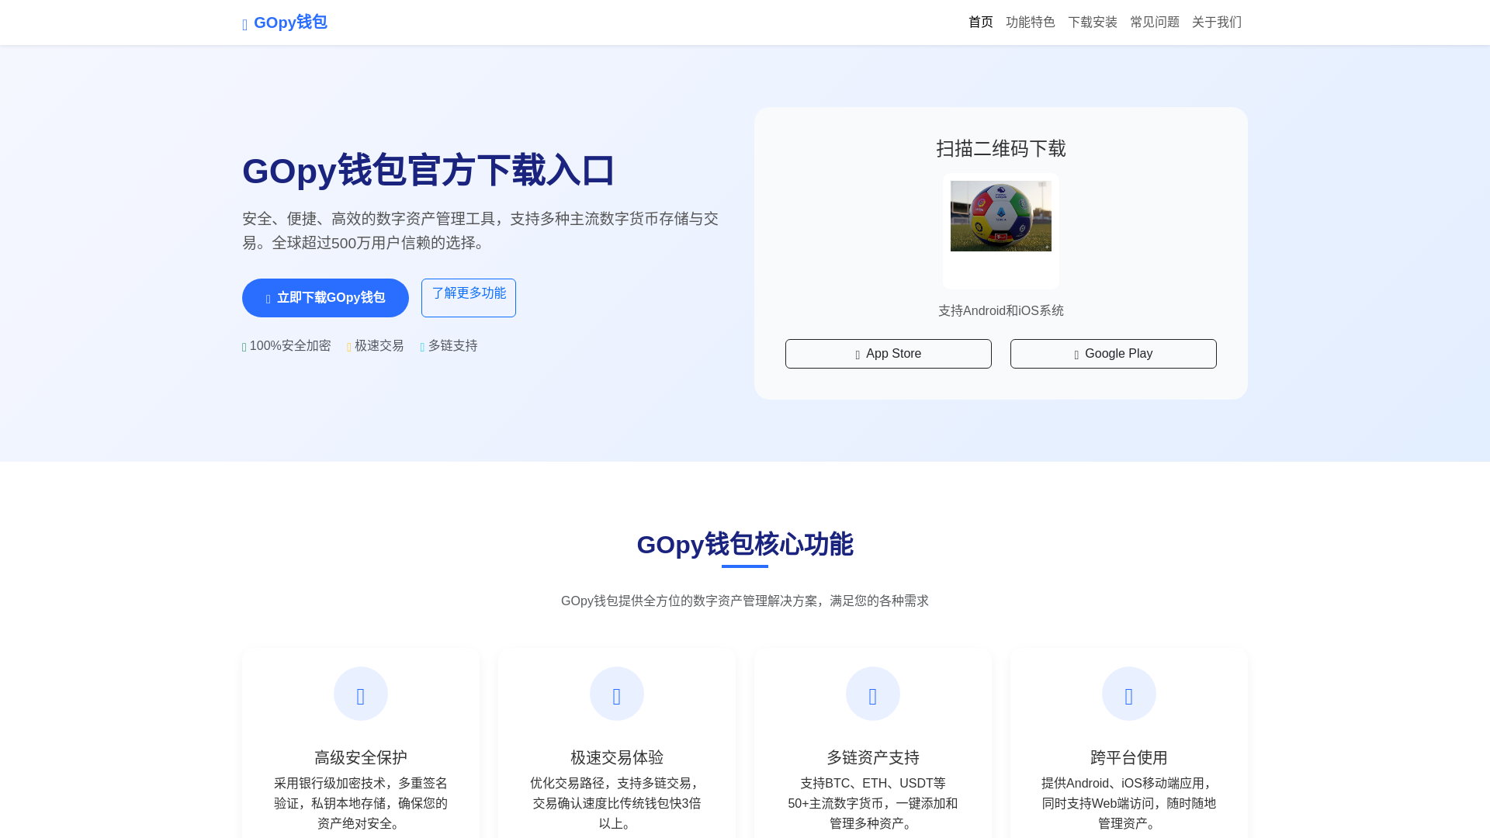The width and height of the screenshot is (1490, 838).
Task: Click the 跨平台使用 card title
Action: click(1129, 757)
